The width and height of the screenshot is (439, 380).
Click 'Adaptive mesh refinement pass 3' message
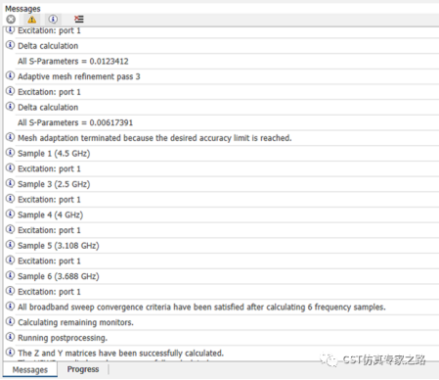(79, 76)
